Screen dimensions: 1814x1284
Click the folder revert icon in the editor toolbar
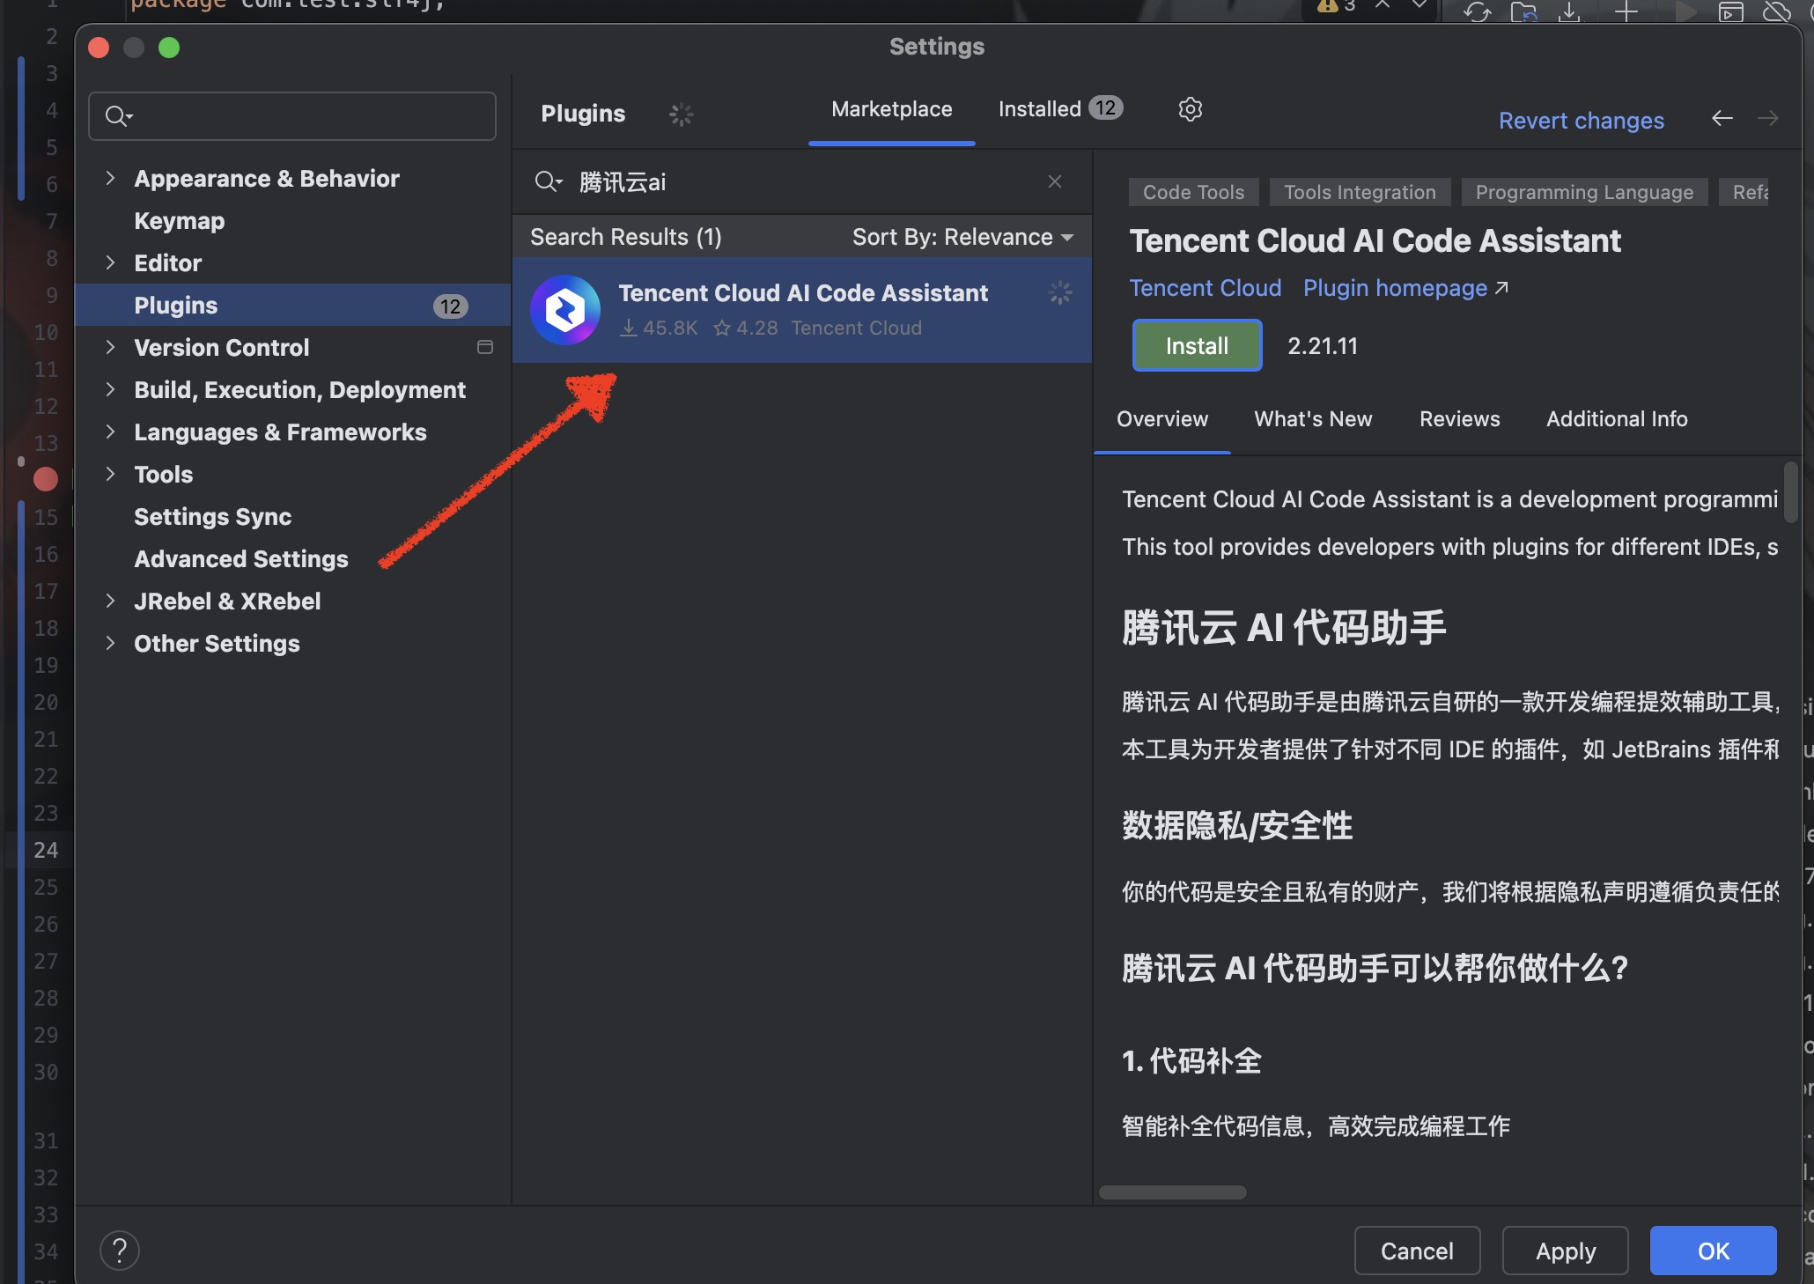[x=1523, y=12]
